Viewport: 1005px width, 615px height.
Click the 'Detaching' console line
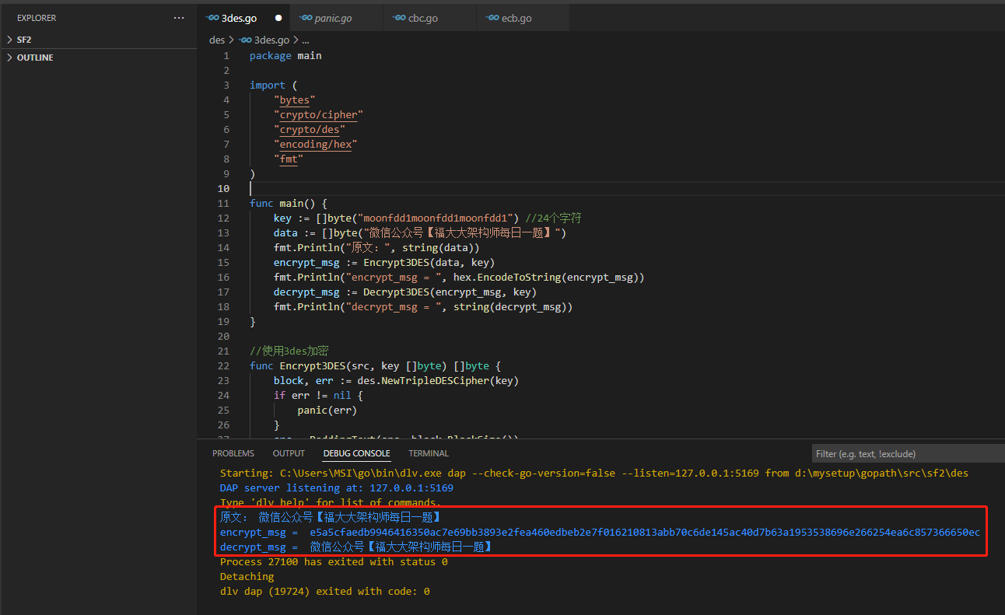[x=247, y=577]
